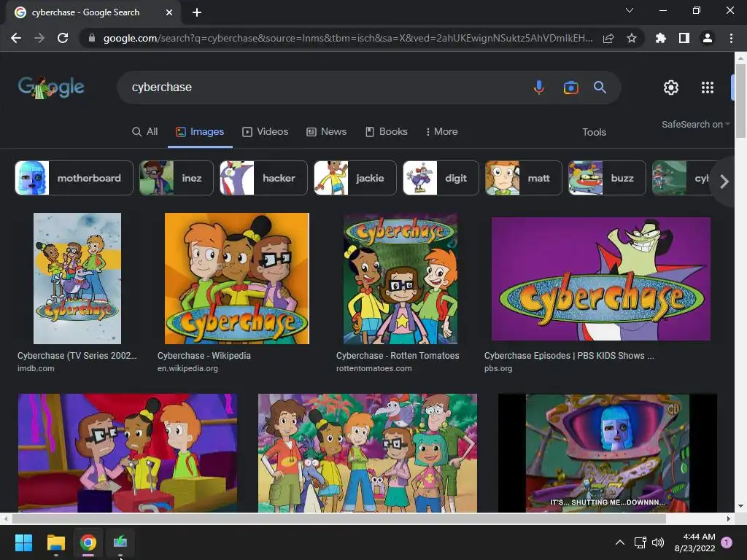Image resolution: width=747 pixels, height=560 pixels.
Task: Switch to the News tab
Action: coord(326,132)
